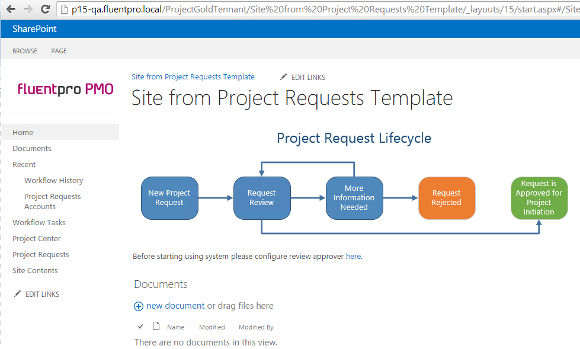Reload the page with refresh icon
The height and width of the screenshot is (349, 580).
(x=45, y=9)
